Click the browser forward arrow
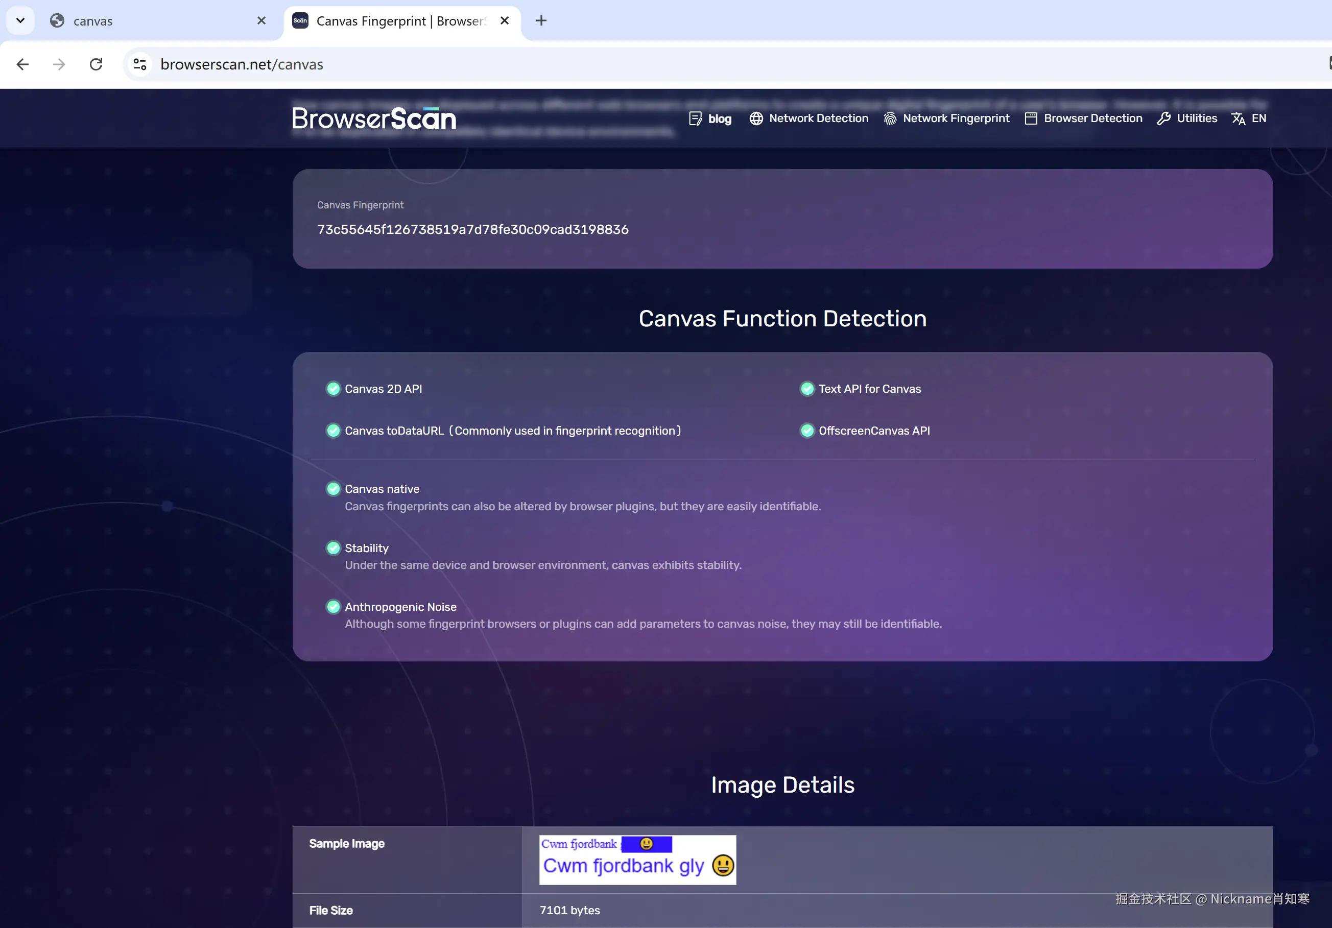 [59, 64]
